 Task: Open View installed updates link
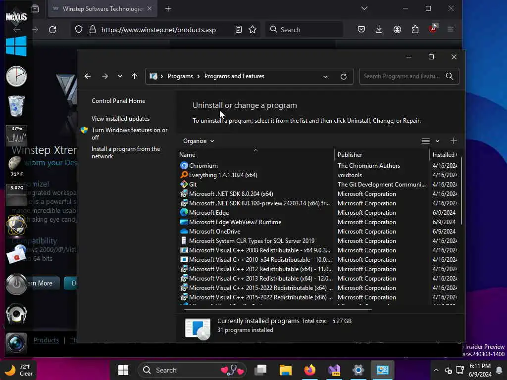coord(121,119)
